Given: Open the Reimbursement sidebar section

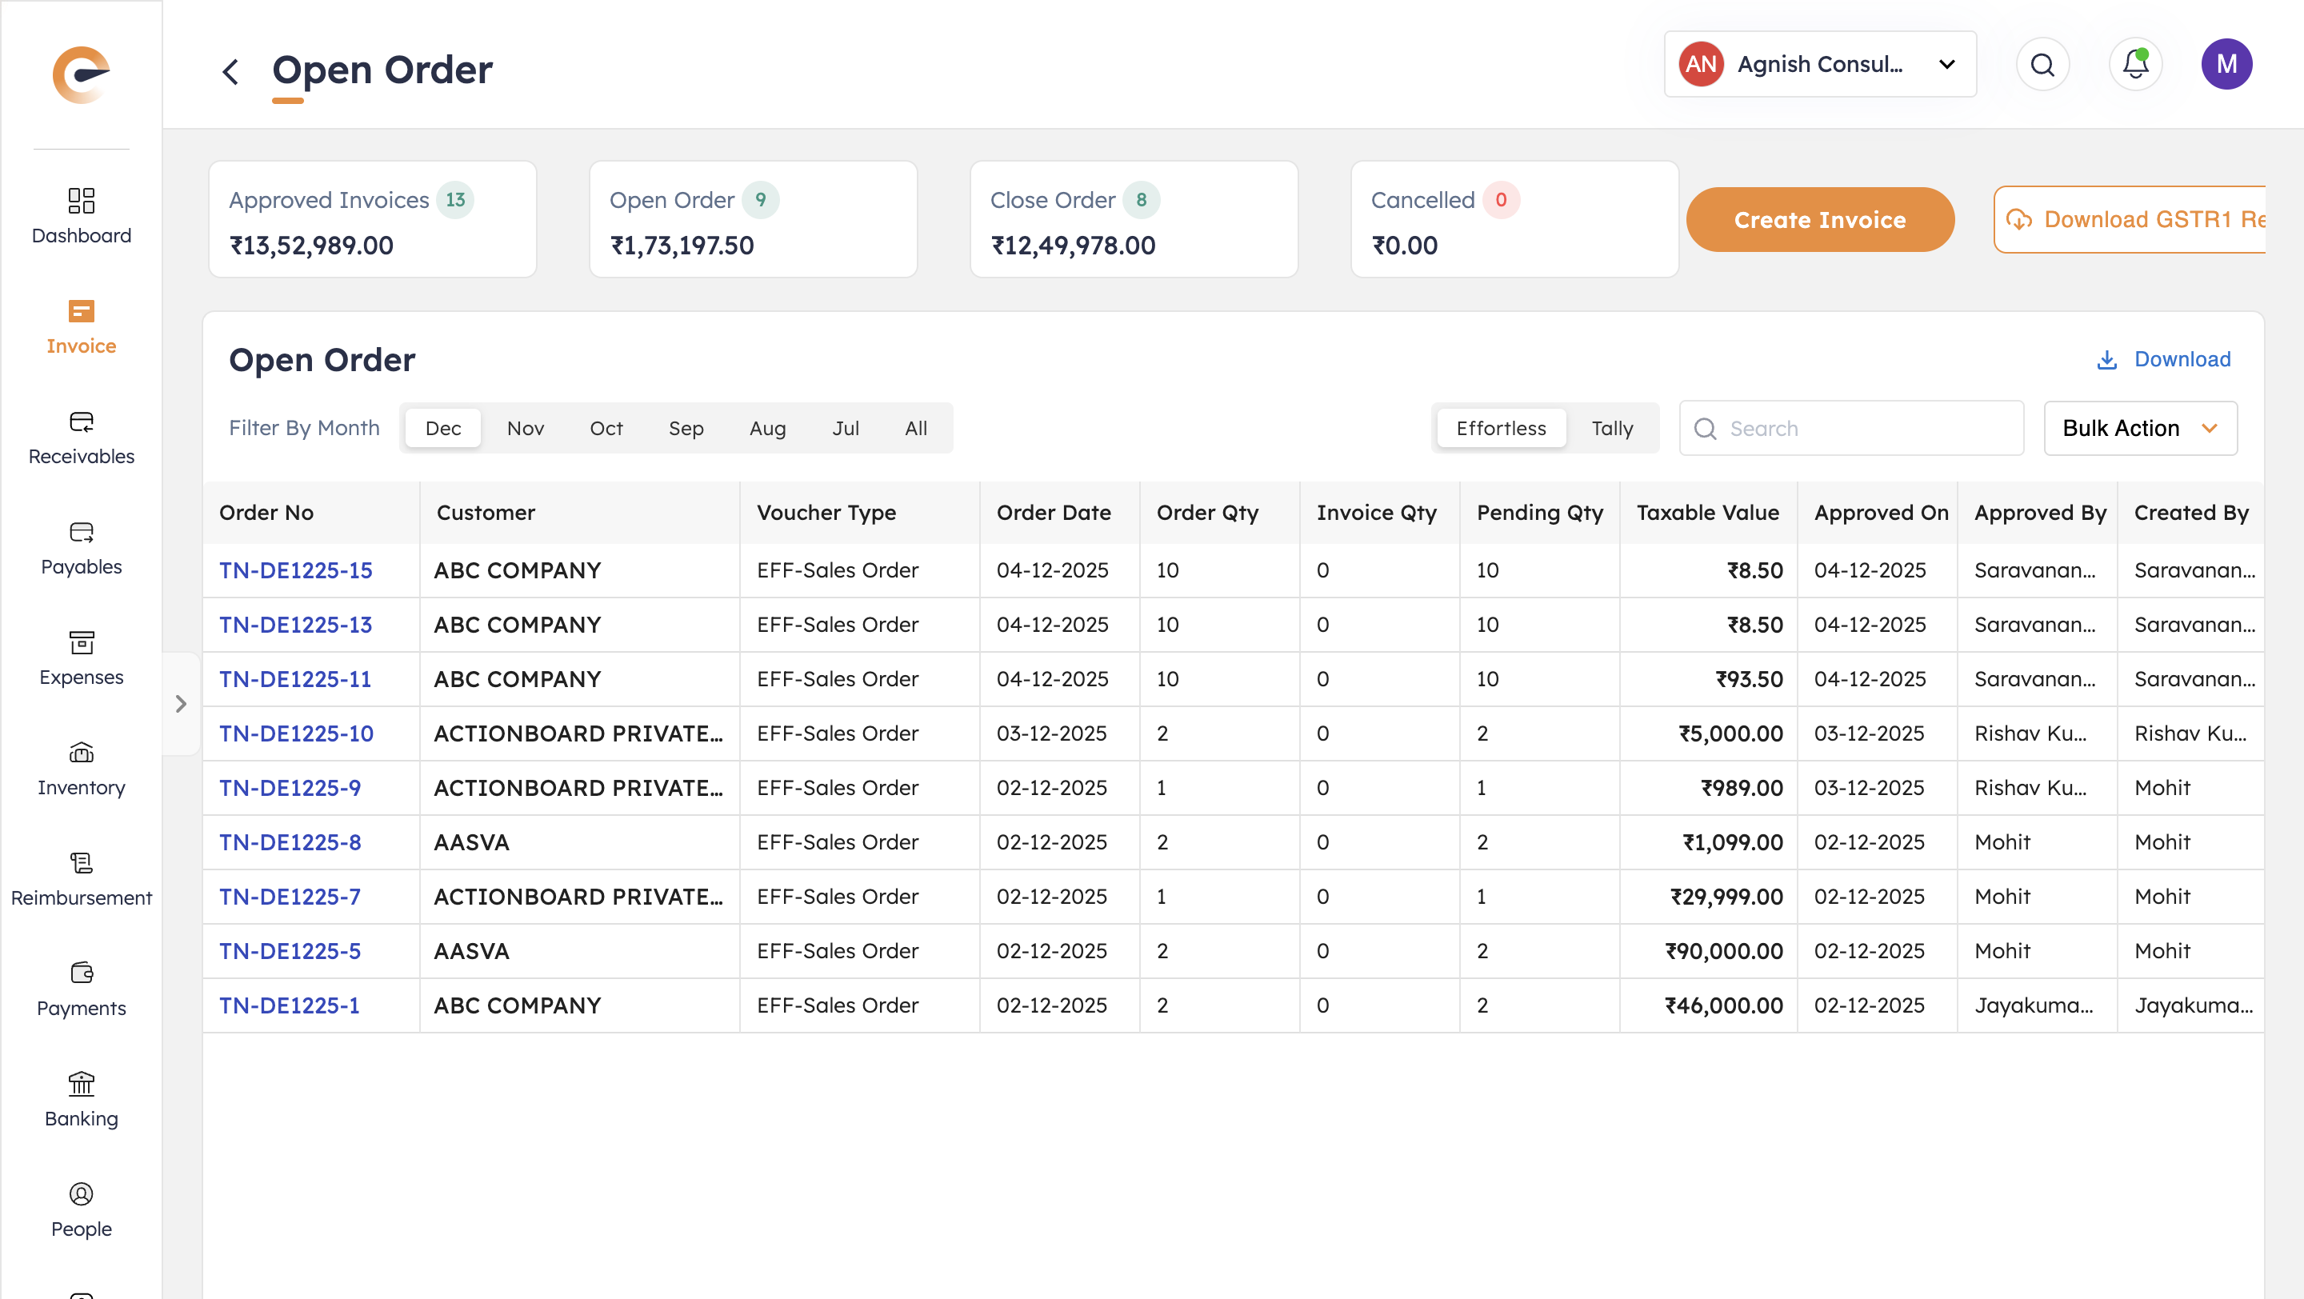Looking at the screenshot, I should click(81, 878).
